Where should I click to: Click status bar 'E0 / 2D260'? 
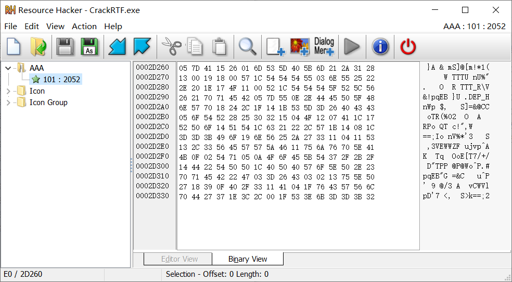tap(23, 274)
